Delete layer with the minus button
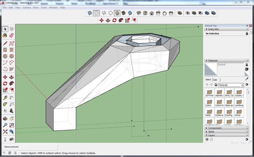 [211, 139]
